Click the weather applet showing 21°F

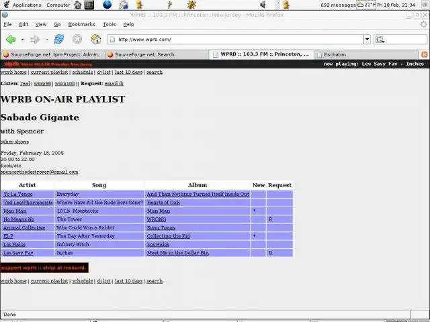pos(366,5)
